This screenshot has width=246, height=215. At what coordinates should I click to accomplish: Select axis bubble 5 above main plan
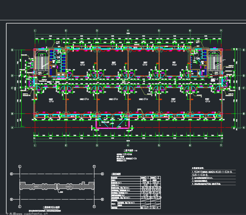[159, 31]
